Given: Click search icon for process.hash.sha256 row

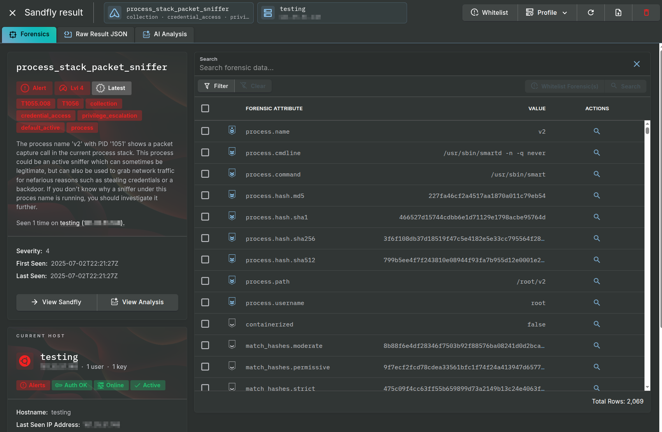Looking at the screenshot, I should click(597, 238).
